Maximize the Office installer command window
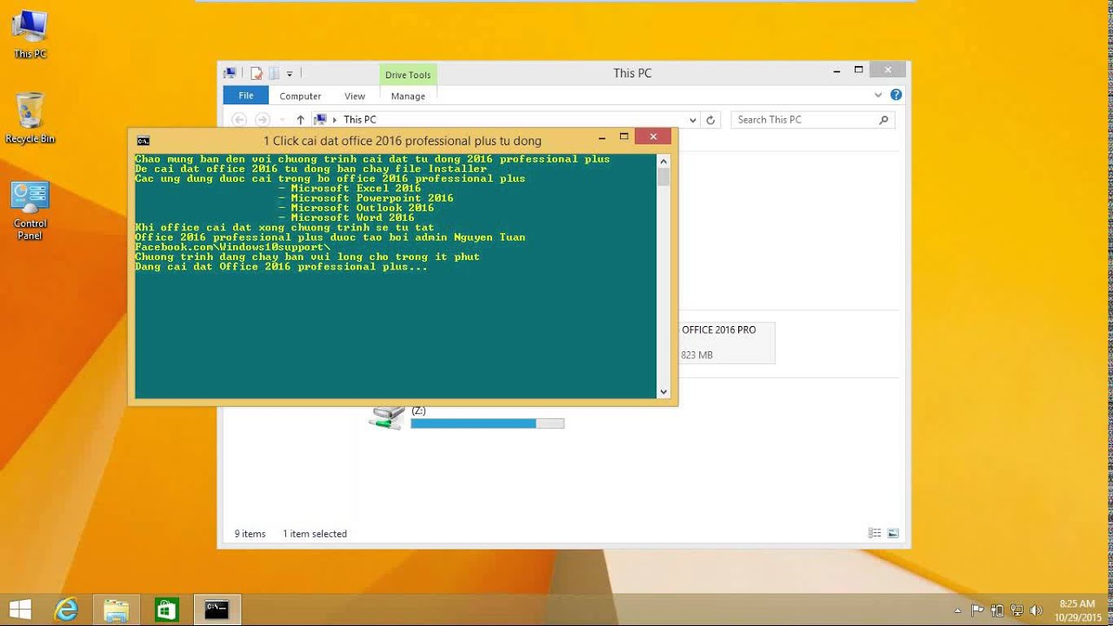The height and width of the screenshot is (626, 1113). (623, 137)
